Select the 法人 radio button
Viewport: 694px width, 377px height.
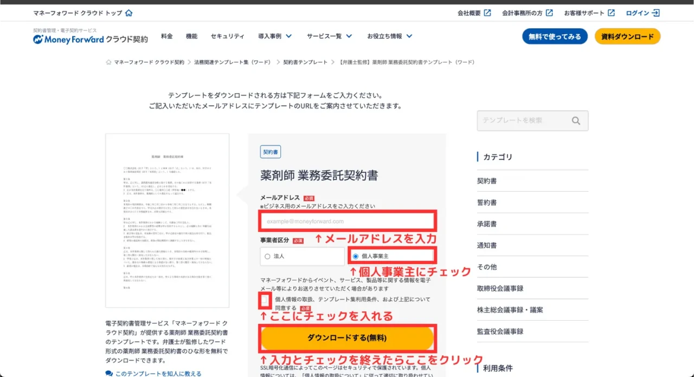[x=267, y=256]
